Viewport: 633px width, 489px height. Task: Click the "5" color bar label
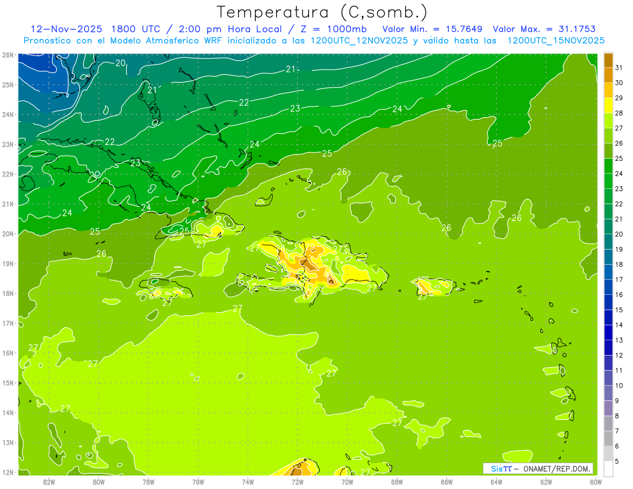tap(617, 461)
